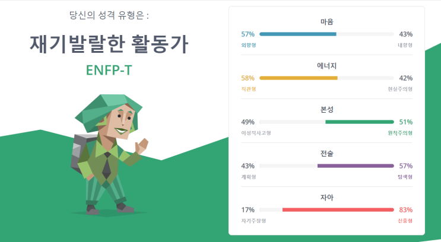Click the purple 전술 trait bar
Viewport: 441px width, 242px height.
coord(355,166)
